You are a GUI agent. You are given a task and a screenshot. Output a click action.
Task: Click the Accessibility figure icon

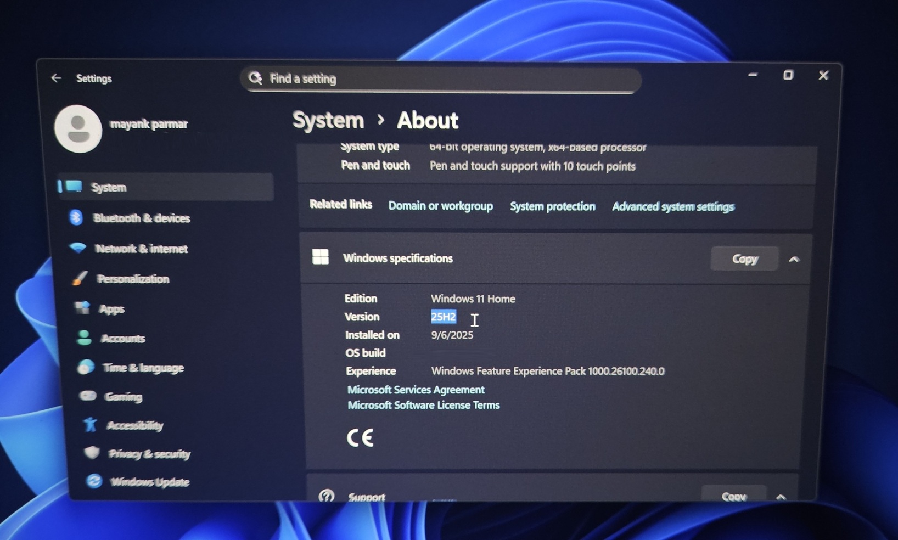89,424
